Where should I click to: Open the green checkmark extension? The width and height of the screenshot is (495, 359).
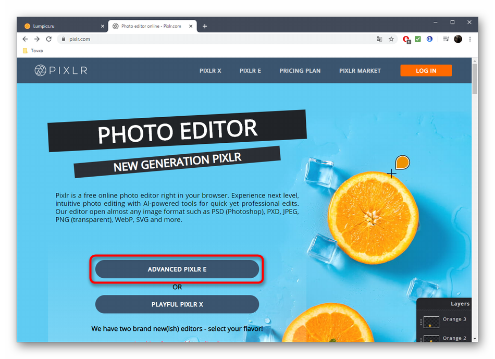tap(418, 39)
